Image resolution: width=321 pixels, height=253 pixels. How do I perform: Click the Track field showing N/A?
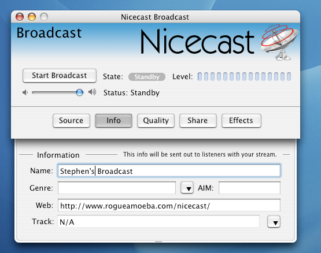(x=158, y=221)
